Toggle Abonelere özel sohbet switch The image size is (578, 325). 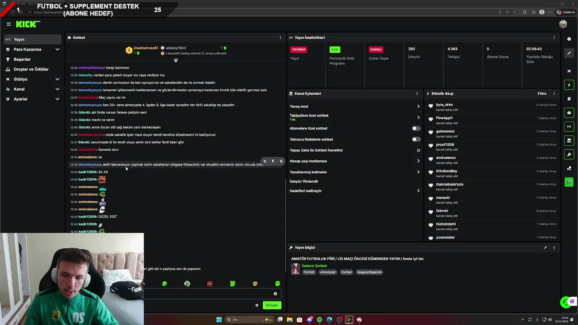(416, 128)
